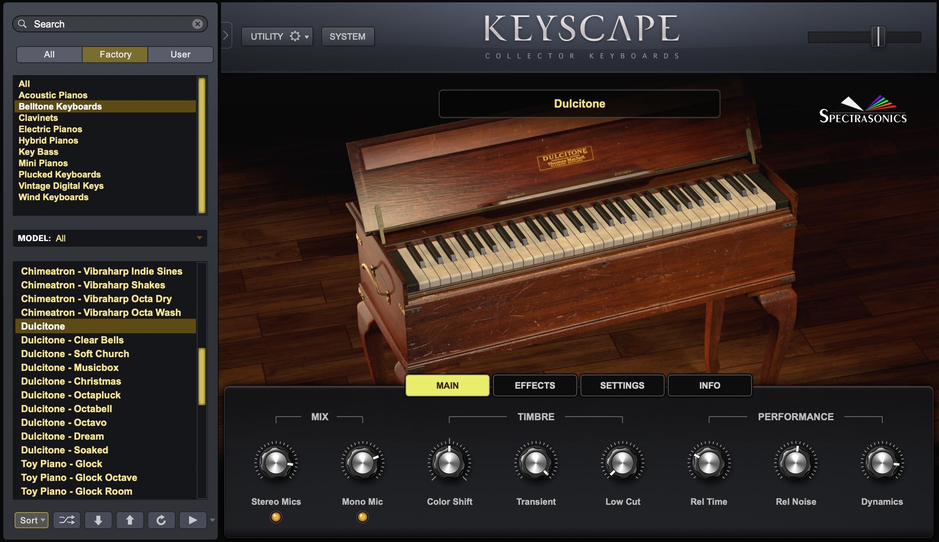Click into the Search input field
Viewport: 939px width, 542px height.
point(110,24)
